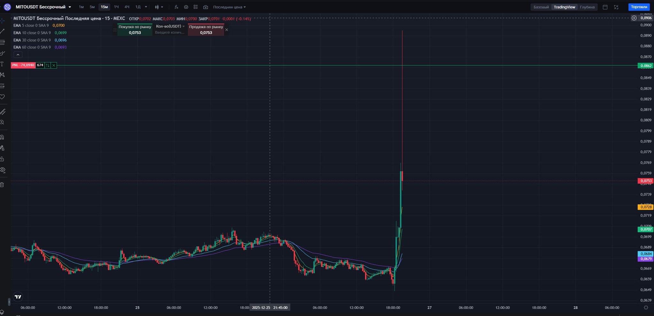Open the horizontal lines (Fibonacci) tool
Screen dimensions: 654x316
tap(2, 42)
